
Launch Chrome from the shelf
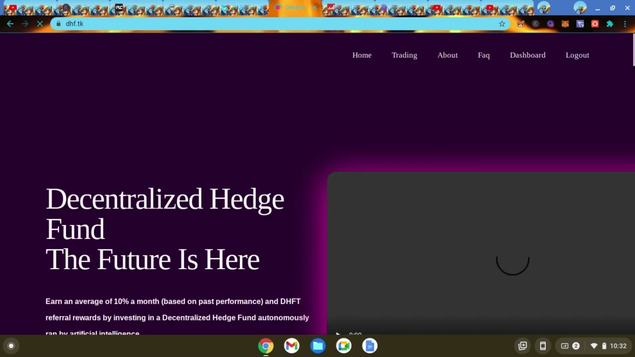click(x=266, y=346)
